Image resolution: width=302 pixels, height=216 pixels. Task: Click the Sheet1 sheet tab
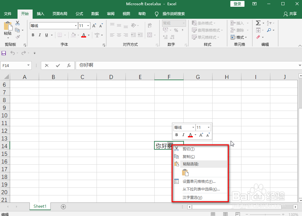(40, 206)
